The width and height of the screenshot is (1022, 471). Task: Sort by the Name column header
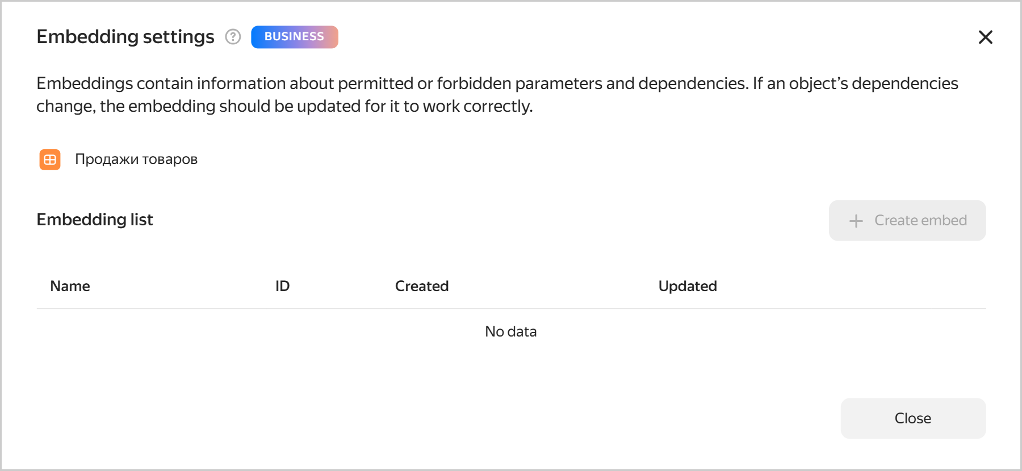click(70, 286)
